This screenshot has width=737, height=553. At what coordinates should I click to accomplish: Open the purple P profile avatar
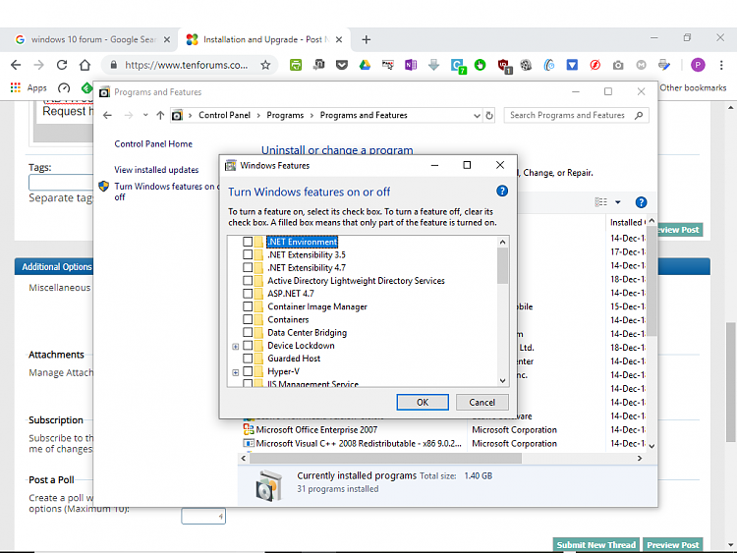[698, 65]
